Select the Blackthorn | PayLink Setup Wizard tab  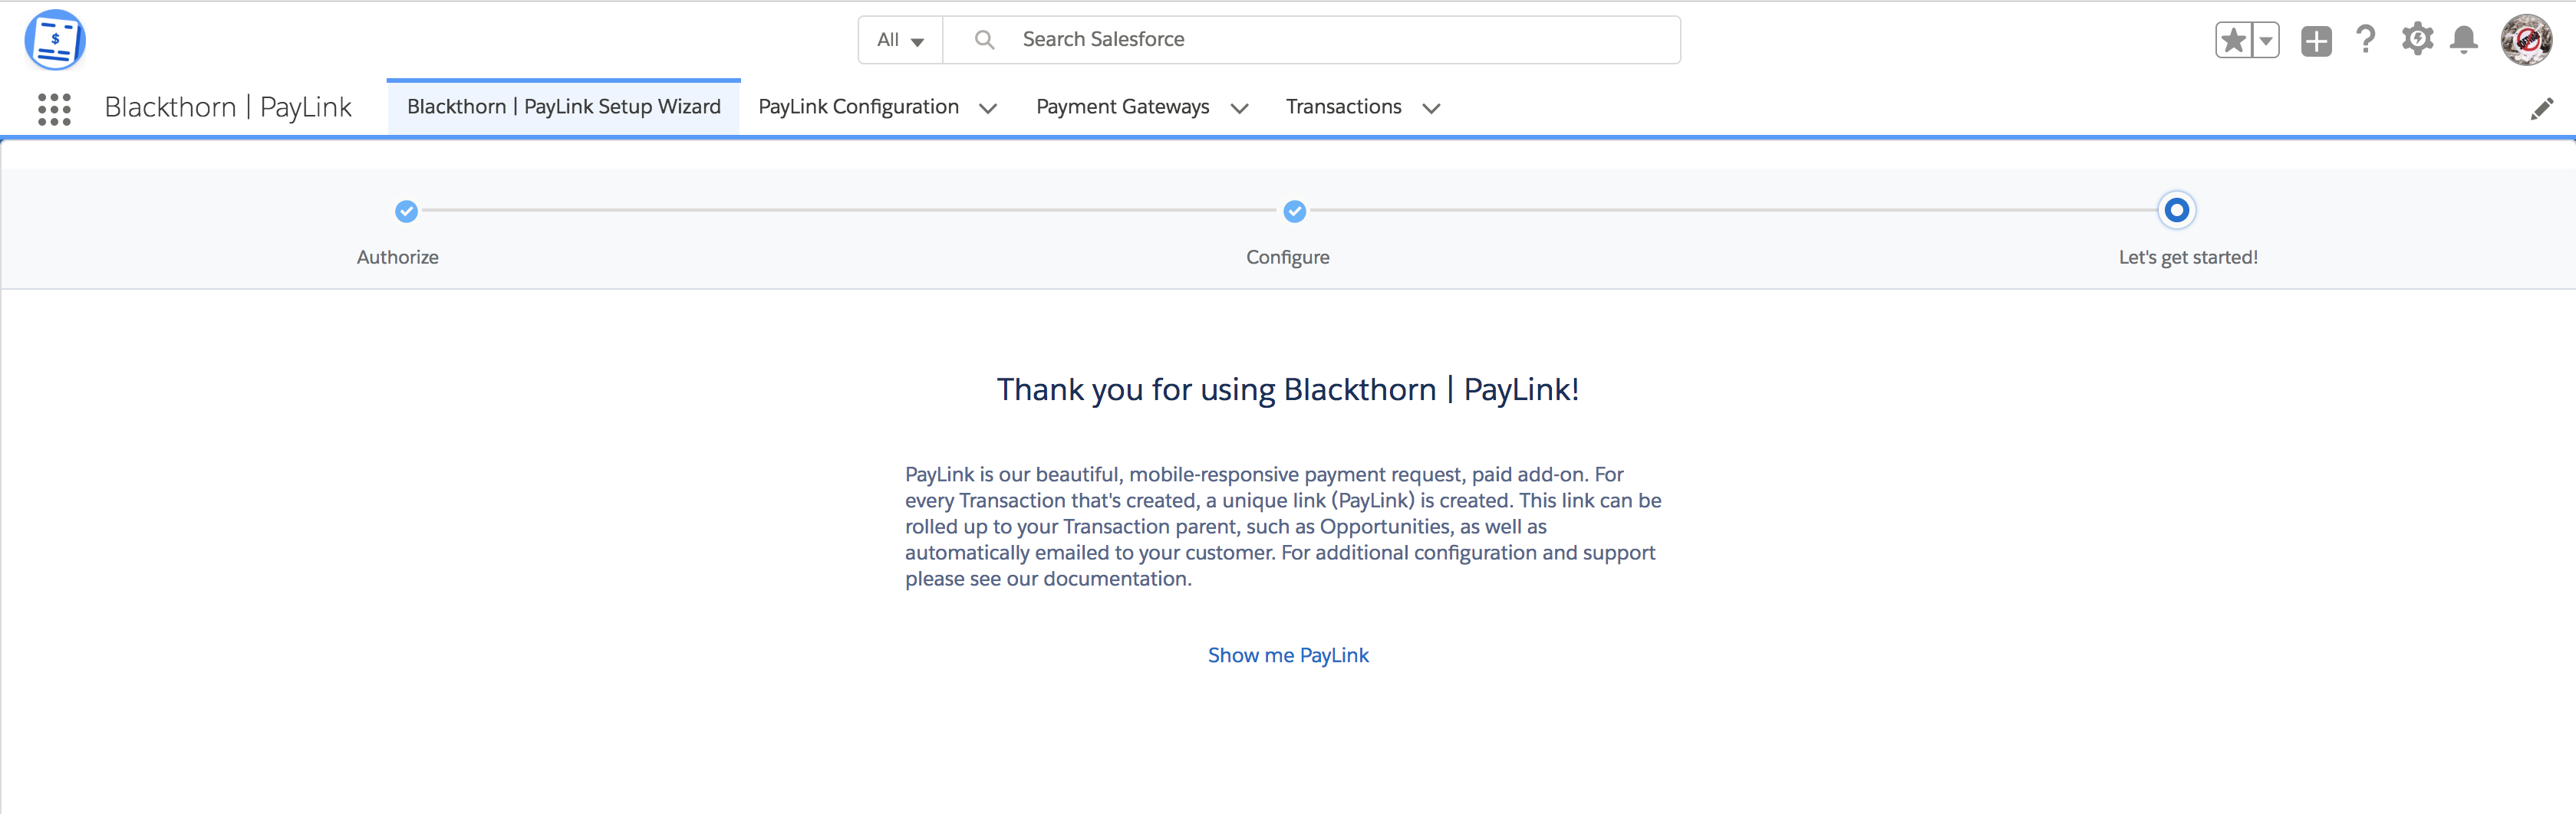tap(563, 107)
